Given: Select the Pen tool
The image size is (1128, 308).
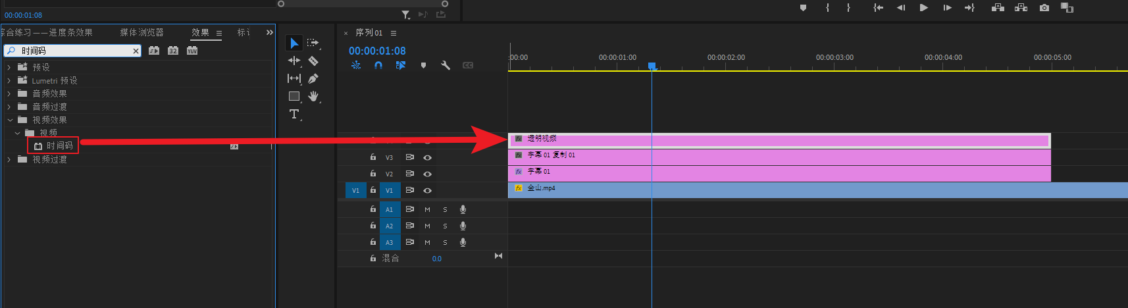Looking at the screenshot, I should (313, 78).
